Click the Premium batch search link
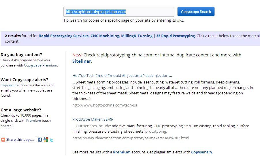 tap(33, 121)
